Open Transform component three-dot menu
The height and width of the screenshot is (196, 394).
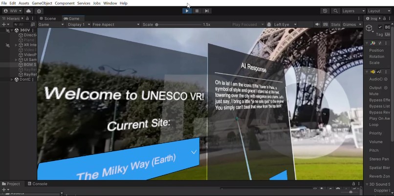coord(386,43)
